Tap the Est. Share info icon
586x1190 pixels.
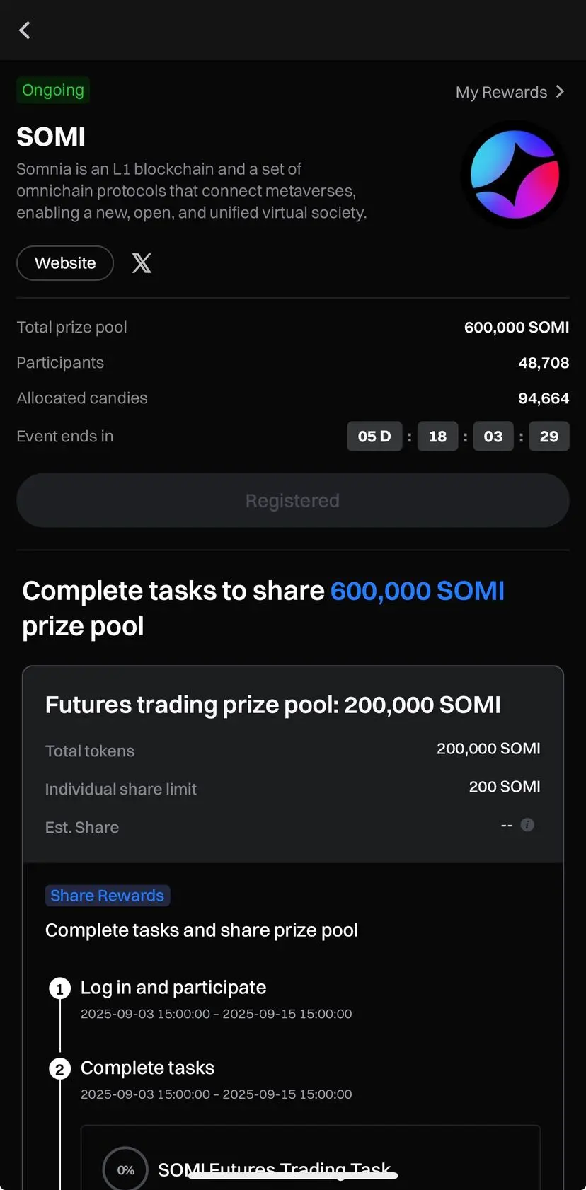(x=527, y=825)
